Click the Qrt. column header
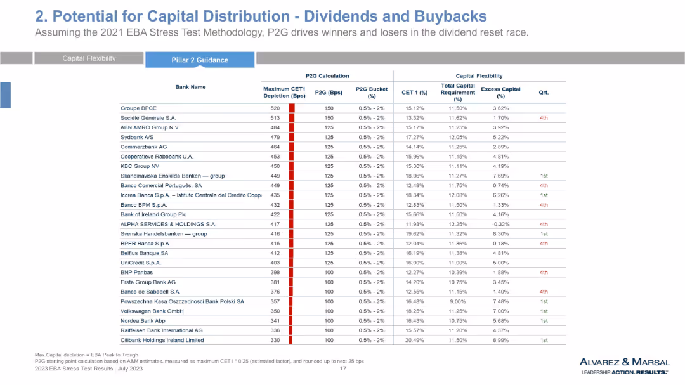The height and width of the screenshot is (385, 685). [x=544, y=92]
